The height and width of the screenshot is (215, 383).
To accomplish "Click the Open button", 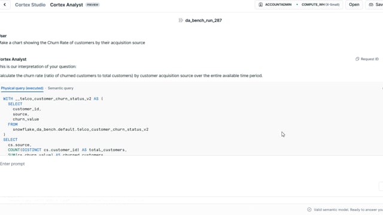I will pos(354,5).
